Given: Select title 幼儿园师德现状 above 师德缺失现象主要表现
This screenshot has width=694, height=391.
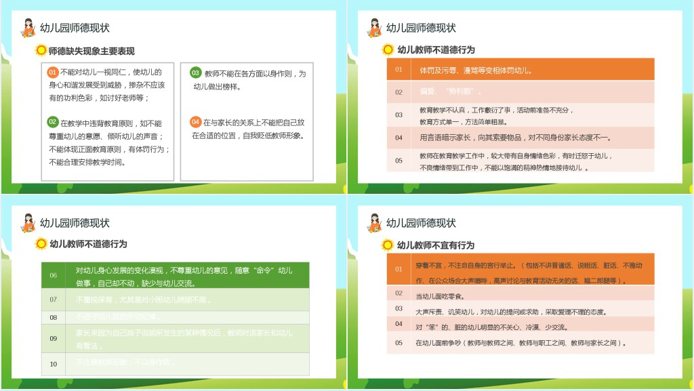Looking at the screenshot, I should [x=75, y=28].
